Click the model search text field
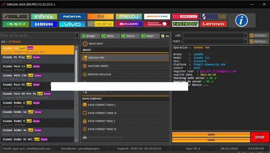 click(38, 36)
